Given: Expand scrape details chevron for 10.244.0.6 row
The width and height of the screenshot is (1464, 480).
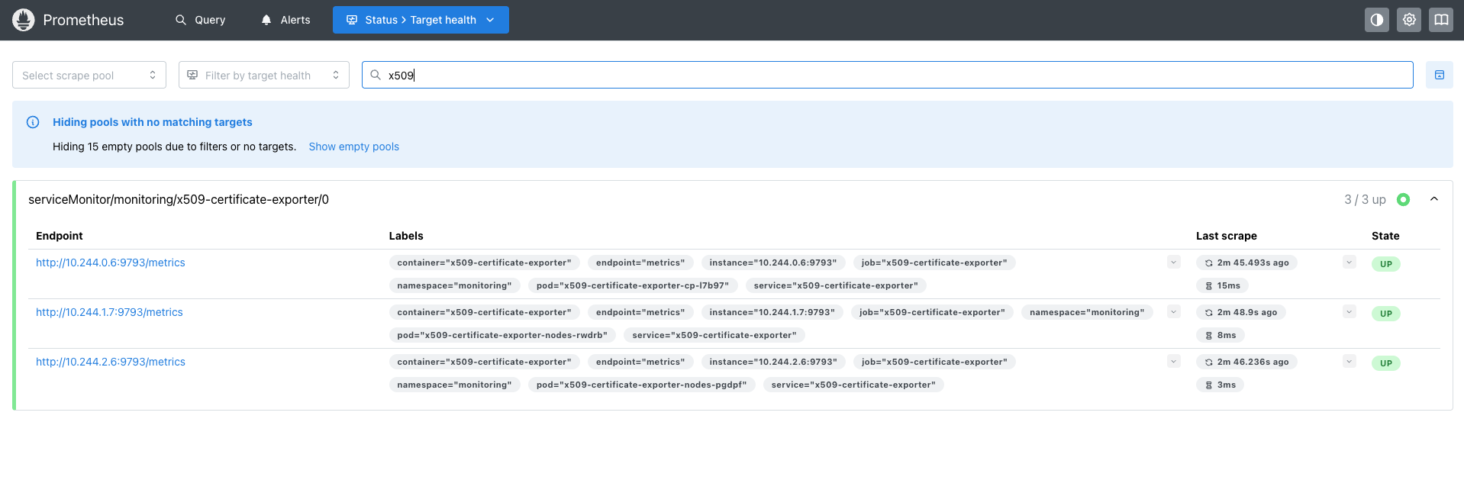Looking at the screenshot, I should tap(1350, 263).
